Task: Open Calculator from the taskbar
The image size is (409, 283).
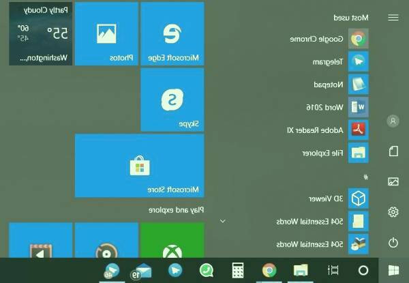Action: pos(238,271)
